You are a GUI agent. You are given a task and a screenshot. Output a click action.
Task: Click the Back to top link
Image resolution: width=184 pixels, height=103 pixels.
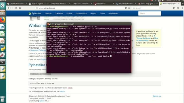pos(157,96)
